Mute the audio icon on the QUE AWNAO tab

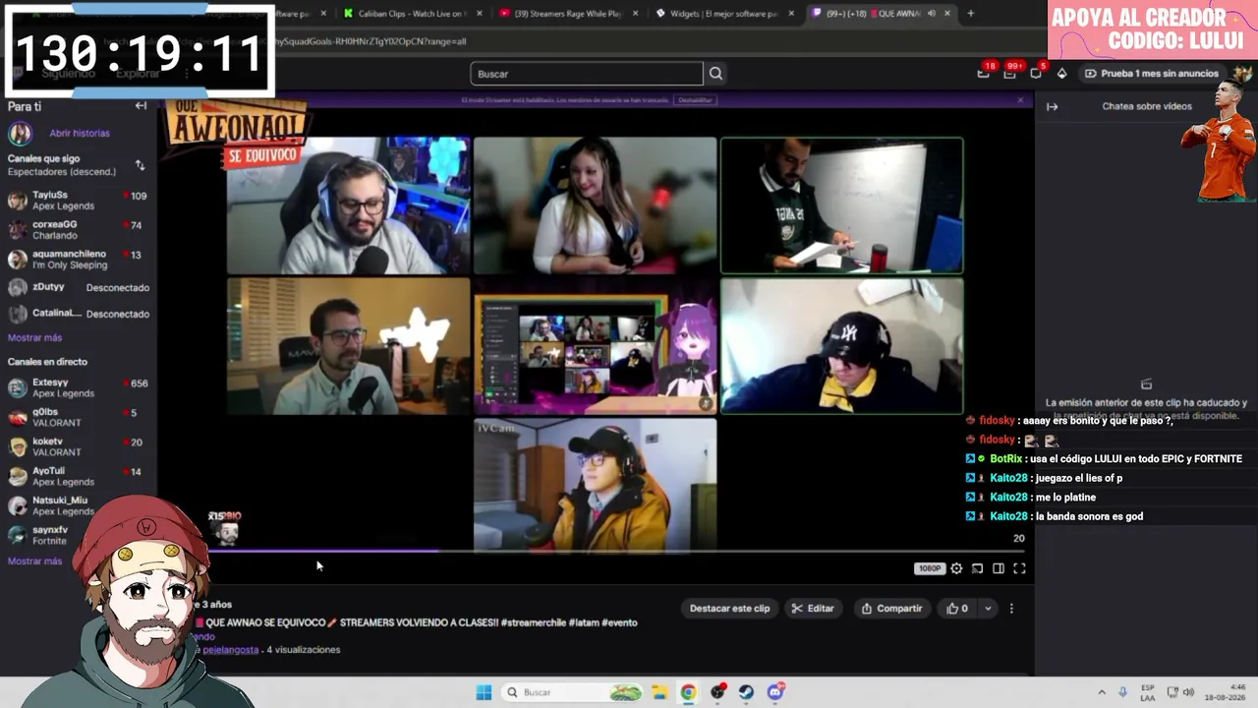tap(931, 13)
